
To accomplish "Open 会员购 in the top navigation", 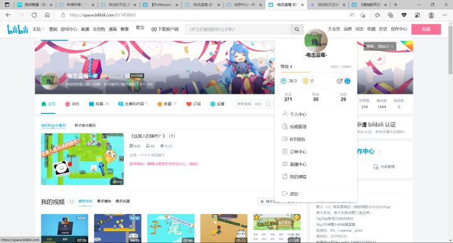I will [x=99, y=29].
